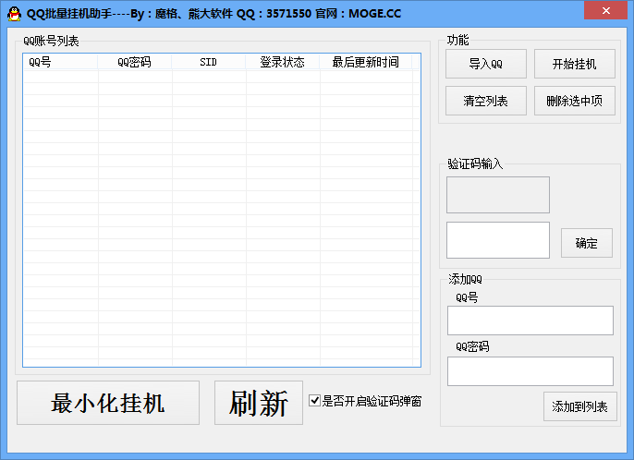Click the 导入QQ button
Viewport: 634px width, 460px height.
point(485,64)
